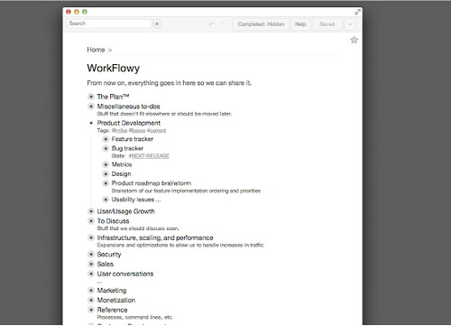The image size is (451, 326).
Task: Select the Product Development item text
Action: point(129,123)
